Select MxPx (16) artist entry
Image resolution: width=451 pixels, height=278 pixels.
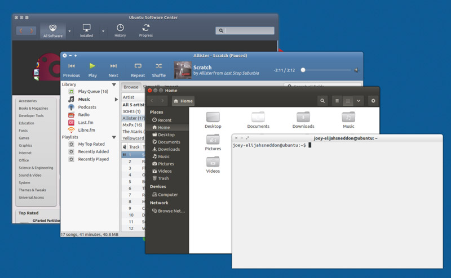point(132,125)
